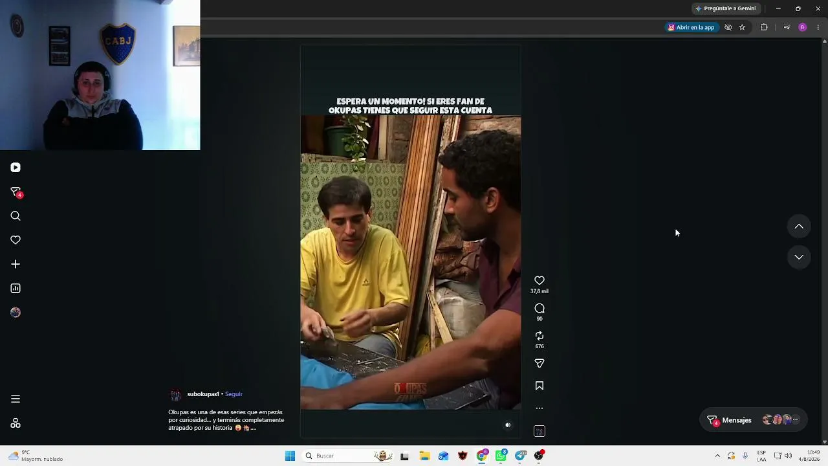Open the Windows Start menu
Image resolution: width=828 pixels, height=466 pixels.
coord(290,456)
